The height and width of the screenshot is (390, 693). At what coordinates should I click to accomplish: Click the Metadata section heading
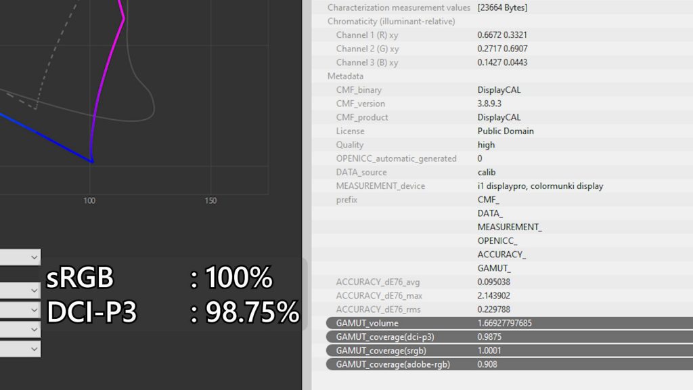345,76
